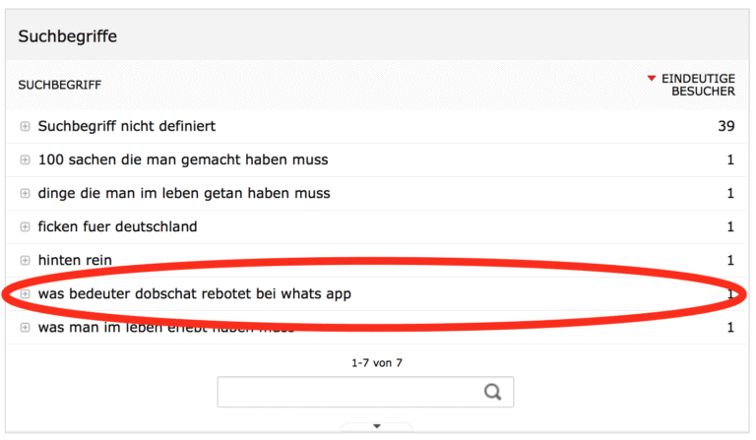Expand the '100 sachen die man gemacht' row
The height and width of the screenshot is (440, 756).
[x=26, y=160]
